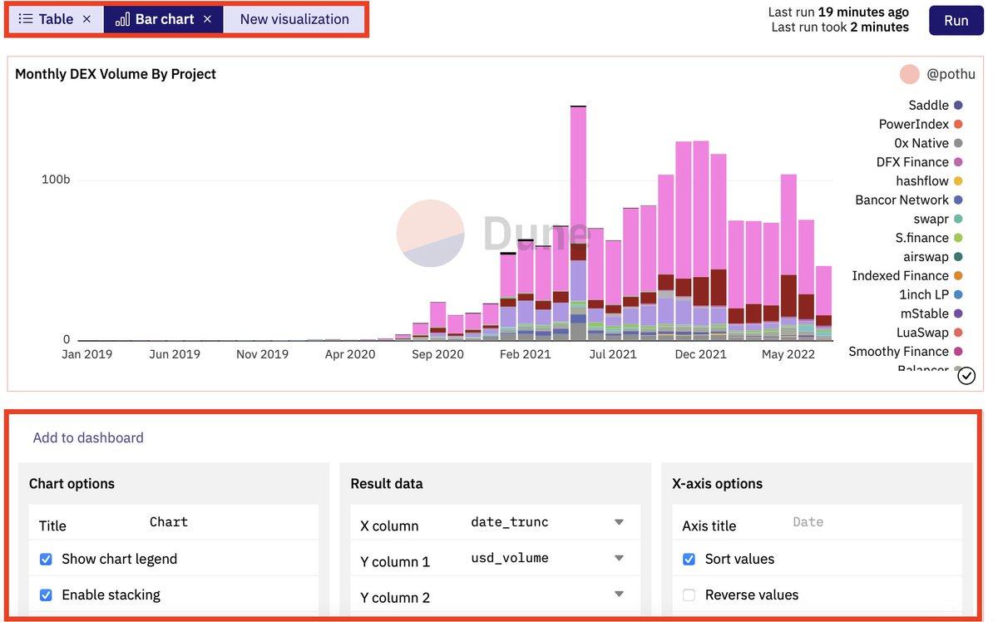Click the hashflow legend dot
998x622 pixels.
click(x=958, y=181)
